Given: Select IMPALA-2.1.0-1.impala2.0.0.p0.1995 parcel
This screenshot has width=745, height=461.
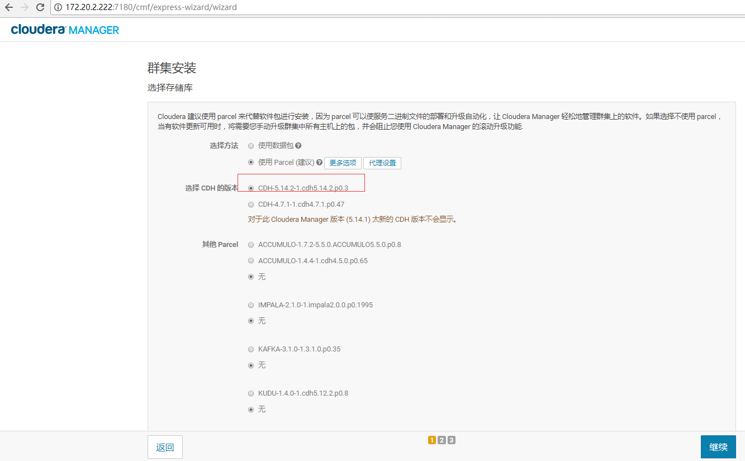Looking at the screenshot, I should [251, 305].
